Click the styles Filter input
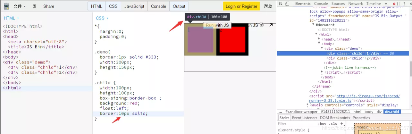412x134 pixels. tap(297, 124)
